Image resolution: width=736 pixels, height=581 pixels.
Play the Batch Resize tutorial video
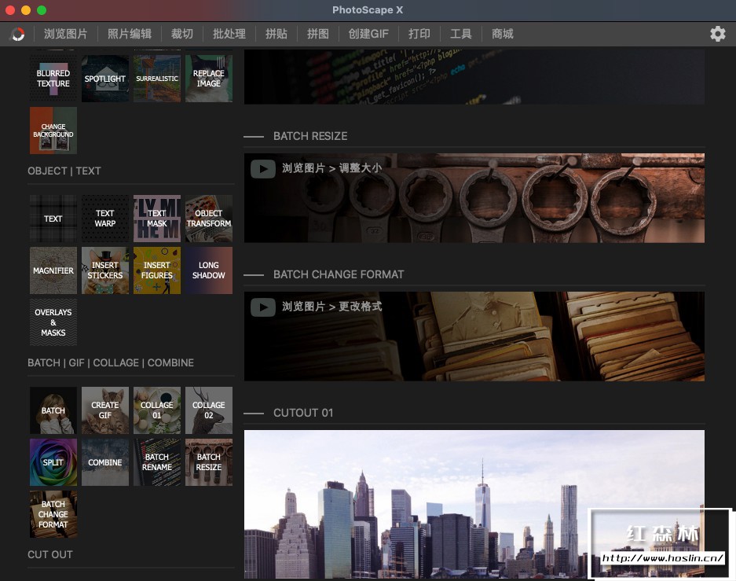coord(263,168)
